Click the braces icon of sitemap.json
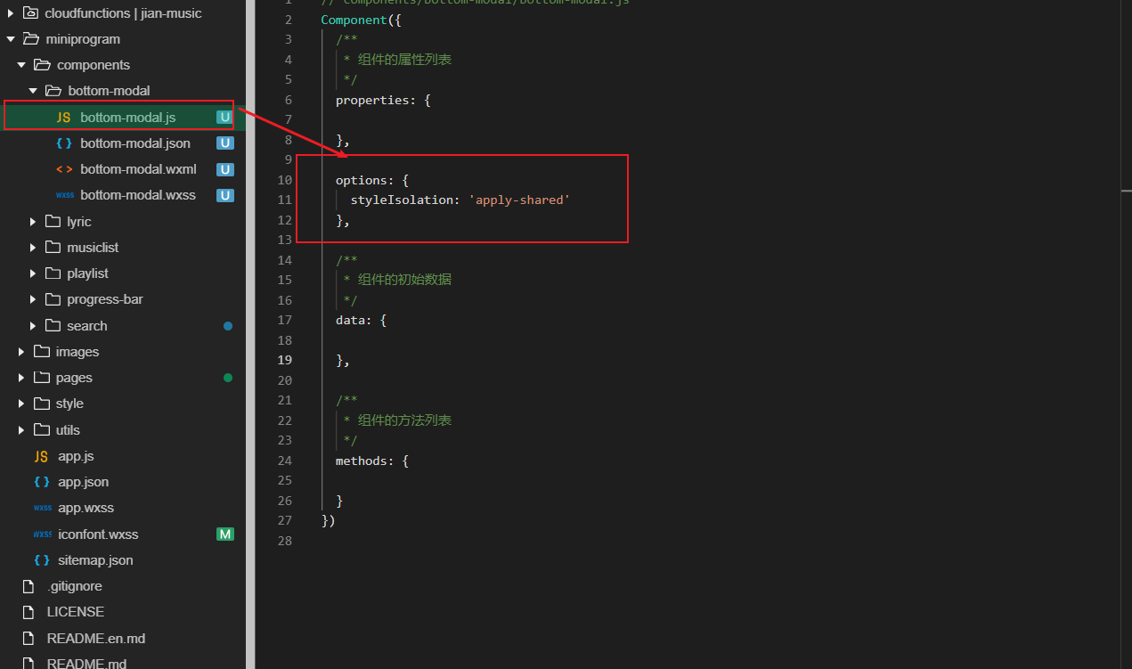 [41, 560]
